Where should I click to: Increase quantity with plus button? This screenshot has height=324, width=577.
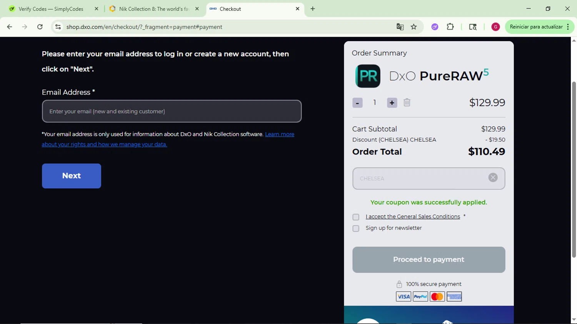[392, 103]
